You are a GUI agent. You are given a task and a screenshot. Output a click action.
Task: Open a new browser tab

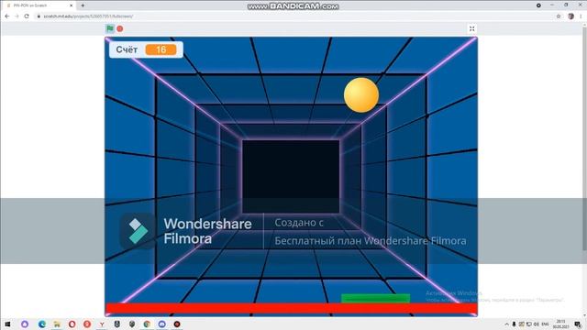[83, 5]
